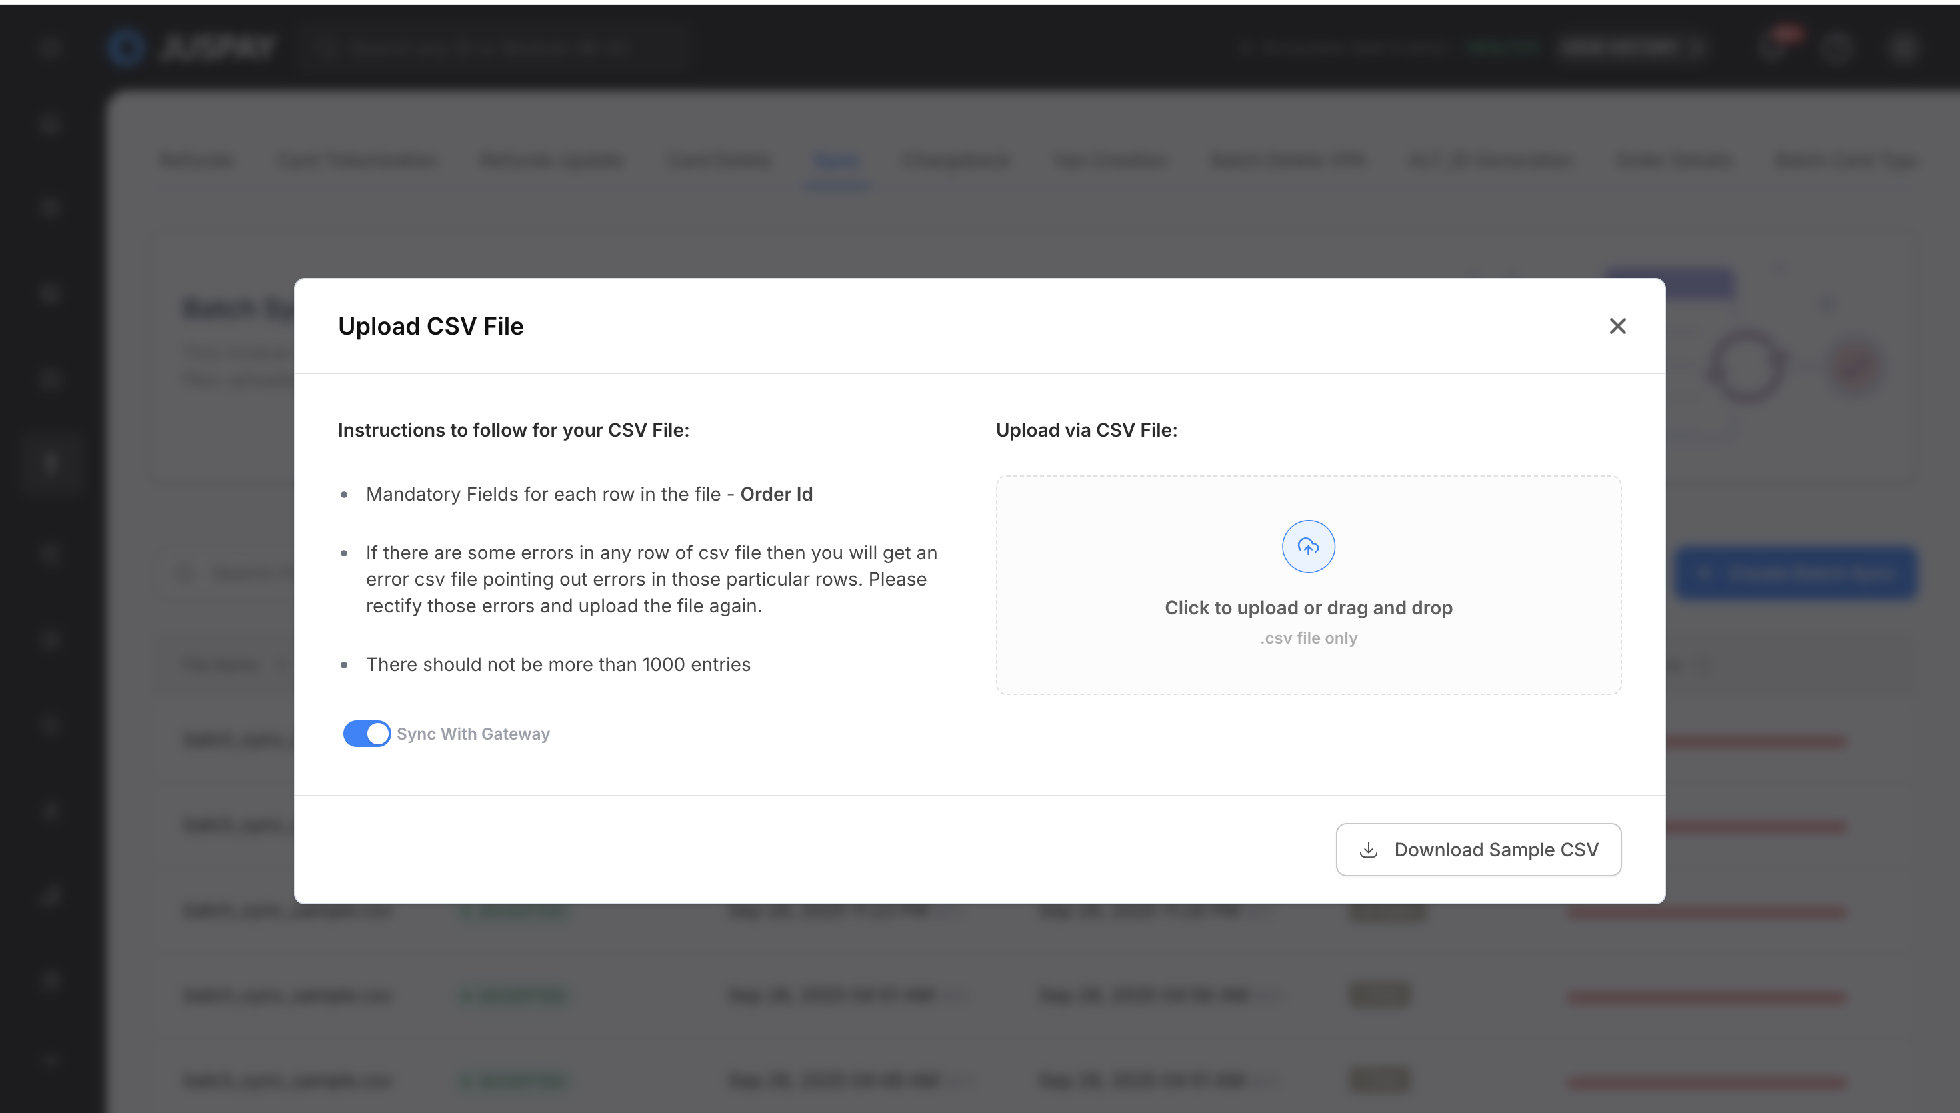1960x1113 pixels.
Task: Download the sample CSV
Action: point(1477,850)
